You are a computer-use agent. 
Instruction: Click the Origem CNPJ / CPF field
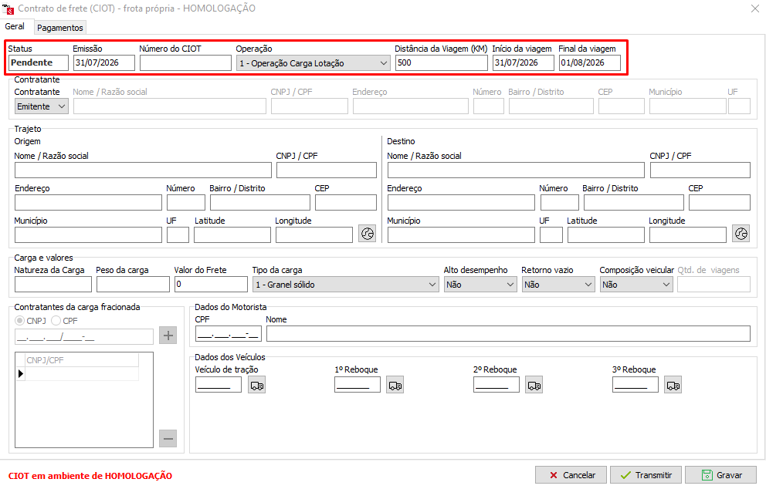tap(327, 170)
